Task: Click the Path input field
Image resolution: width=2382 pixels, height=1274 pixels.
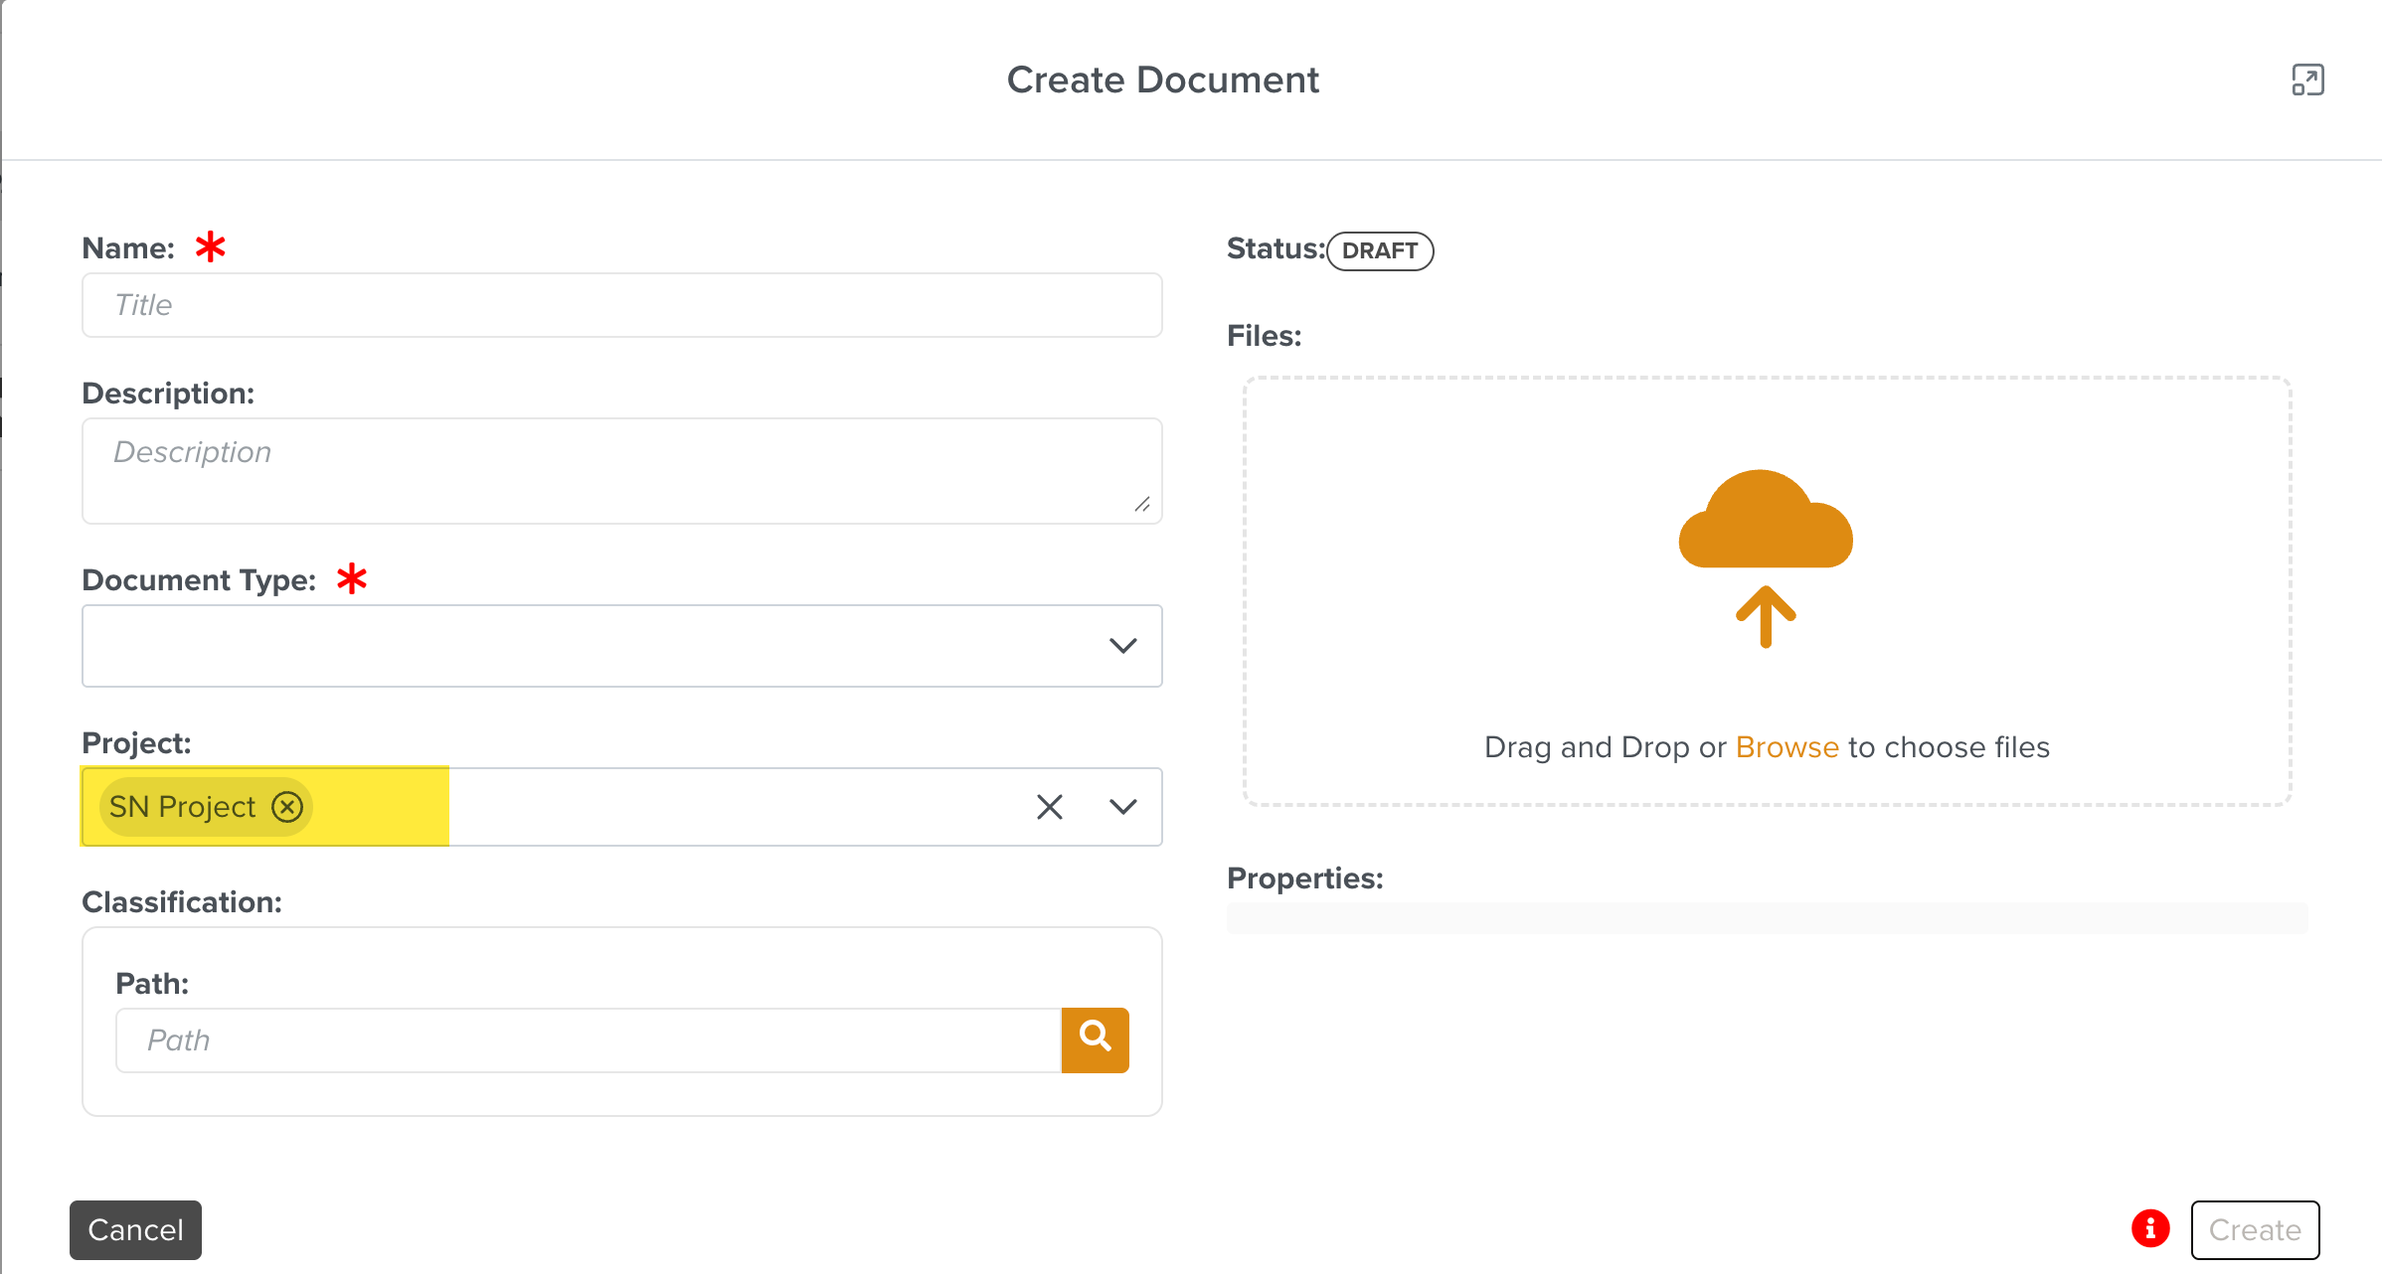Action: pos(589,1039)
